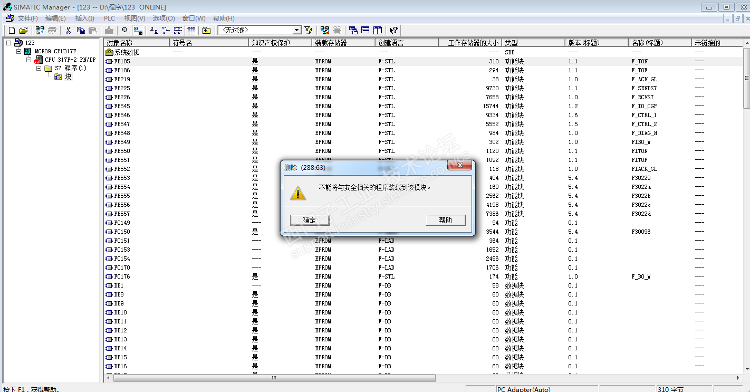Switch to Offline view via toolbar icon

coord(124,31)
